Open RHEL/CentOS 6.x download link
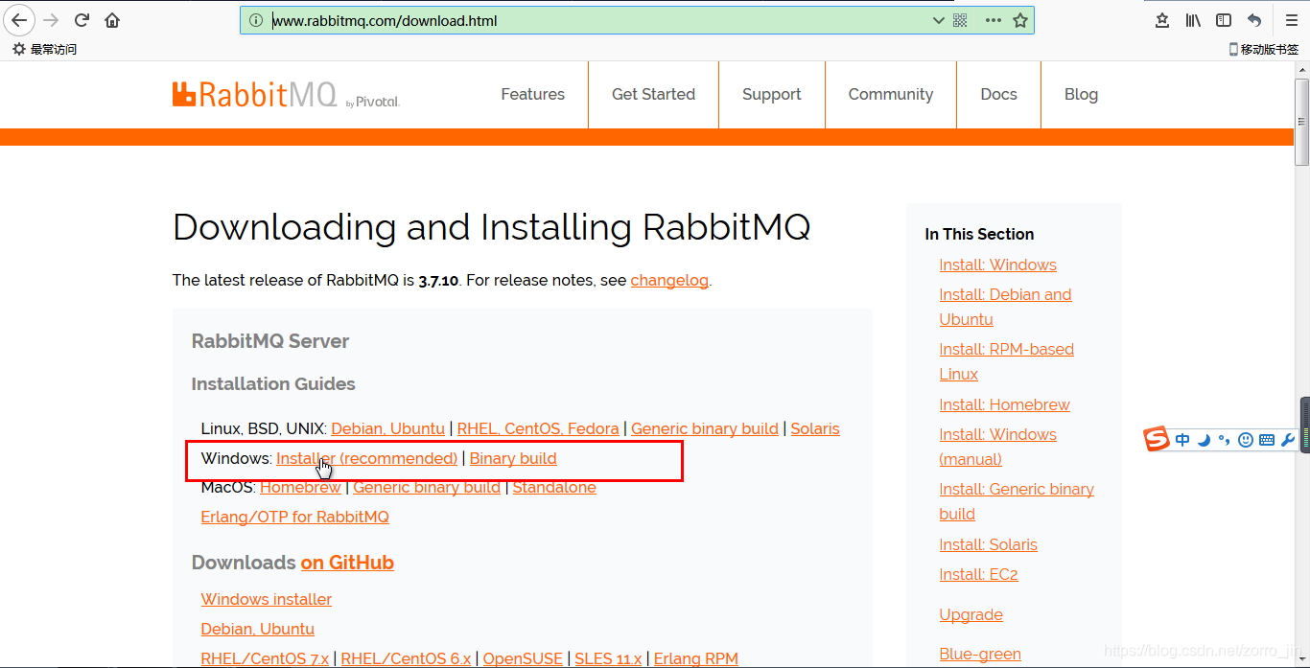1310x668 pixels. pos(407,658)
